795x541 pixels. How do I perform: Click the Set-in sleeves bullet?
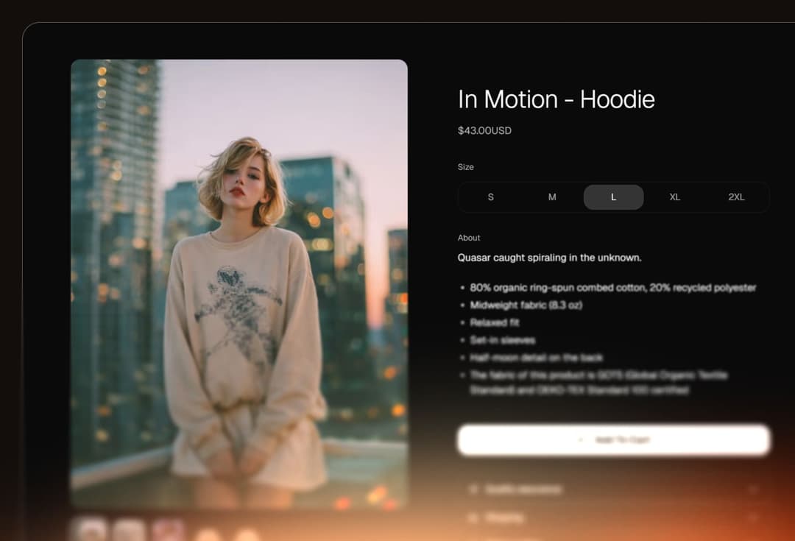point(503,340)
